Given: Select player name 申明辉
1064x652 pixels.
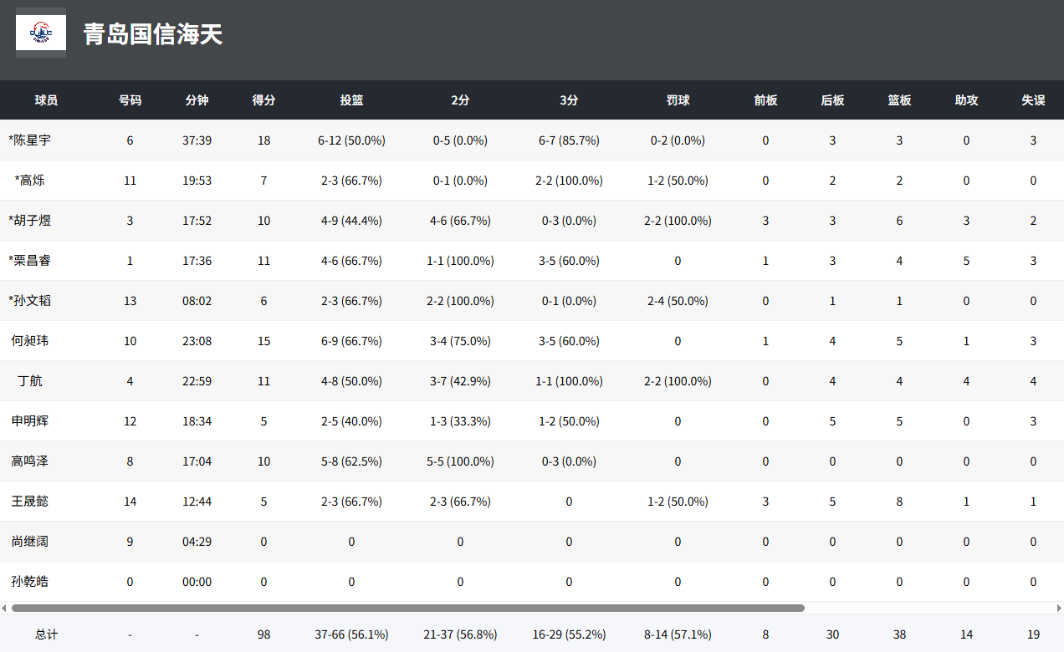Looking at the screenshot, I should [x=30, y=421].
